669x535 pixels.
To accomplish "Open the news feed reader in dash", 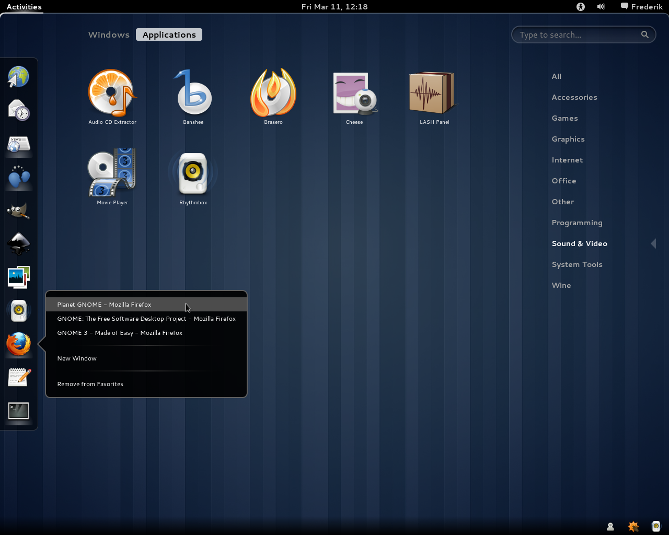I will point(19,144).
